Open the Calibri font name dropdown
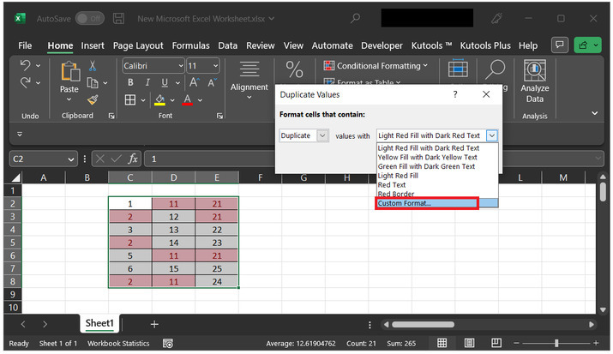 click(181, 66)
